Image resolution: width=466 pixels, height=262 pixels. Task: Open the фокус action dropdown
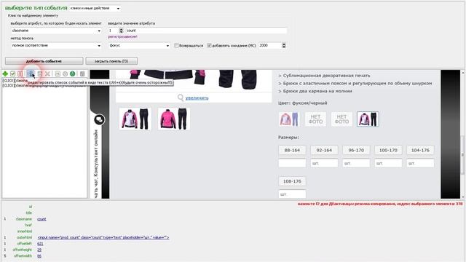[139, 45]
